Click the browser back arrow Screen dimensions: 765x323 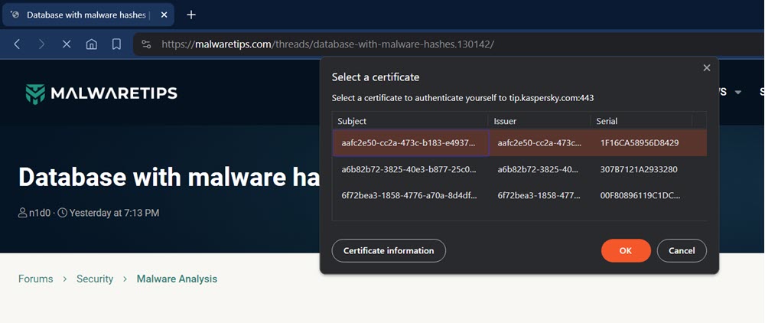(17, 44)
